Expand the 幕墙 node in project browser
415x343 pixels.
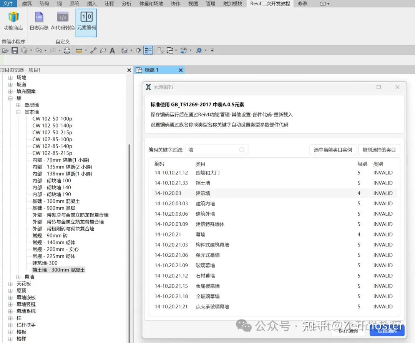pyautogui.click(x=17, y=276)
